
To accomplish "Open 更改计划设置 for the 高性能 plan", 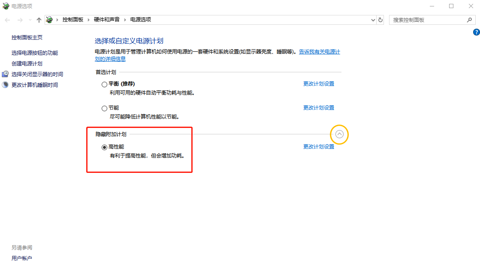I will (x=319, y=147).
